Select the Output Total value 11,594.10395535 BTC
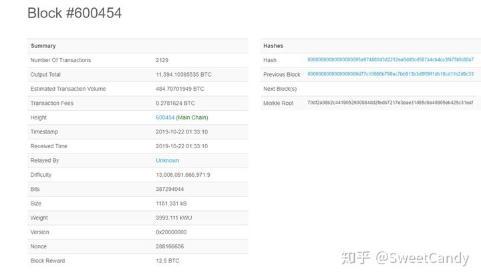This screenshot has height=279, width=481. coord(184,75)
